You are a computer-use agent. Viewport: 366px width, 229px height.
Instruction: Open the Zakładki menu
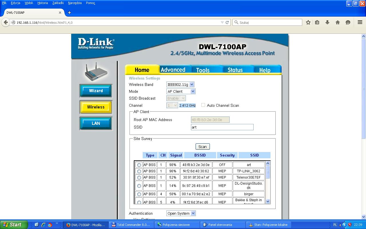[58, 3]
